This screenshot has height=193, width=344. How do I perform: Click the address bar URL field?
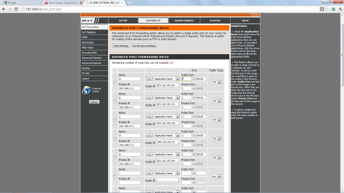tap(171, 9)
